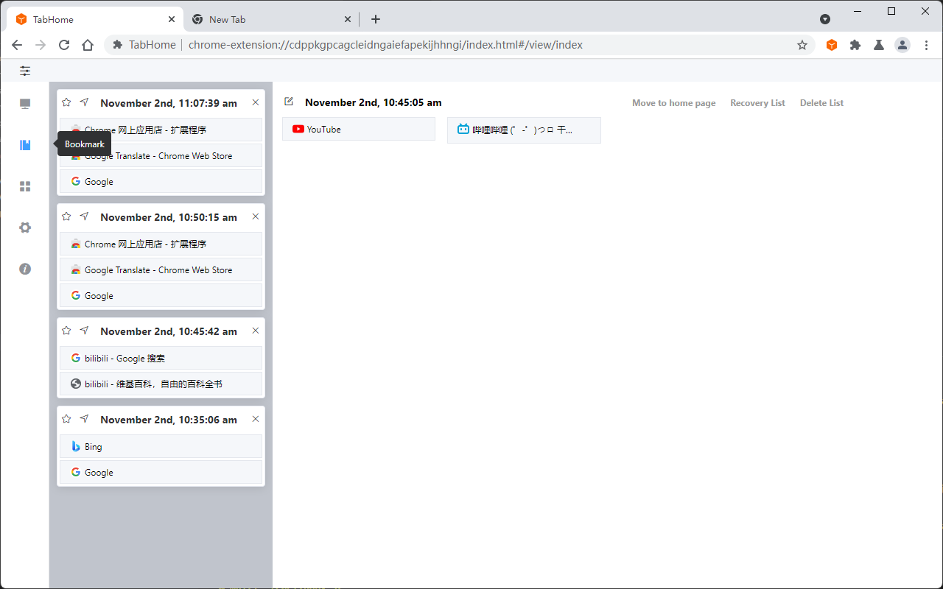Viewport: 943px width, 589px height.
Task: Open Google entry in 10:35:06 am list
Action: point(161,472)
